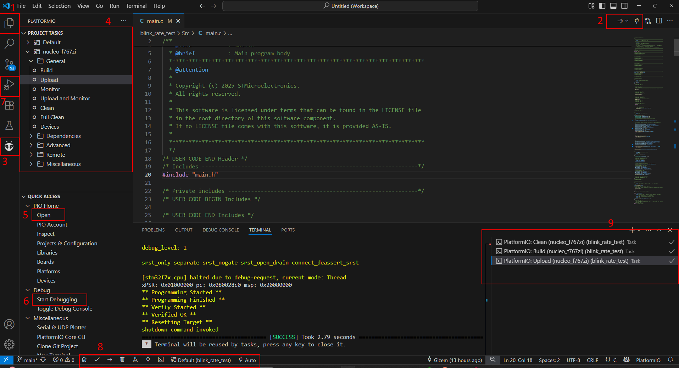Open notifications bell in status bar
This screenshot has width=679, height=368.
[x=670, y=359]
